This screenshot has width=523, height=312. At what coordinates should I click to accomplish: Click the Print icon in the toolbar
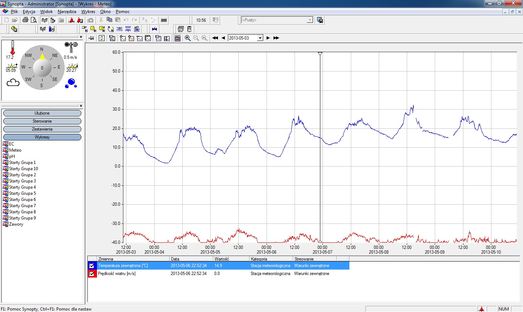[x=25, y=20]
